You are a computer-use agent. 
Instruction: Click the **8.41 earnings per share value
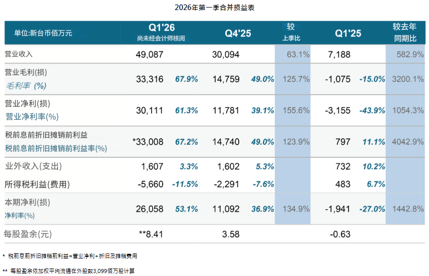tap(151, 234)
